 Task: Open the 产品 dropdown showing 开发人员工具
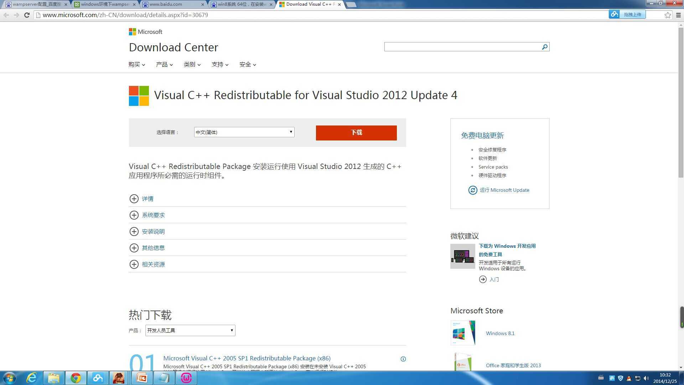pyautogui.click(x=190, y=330)
